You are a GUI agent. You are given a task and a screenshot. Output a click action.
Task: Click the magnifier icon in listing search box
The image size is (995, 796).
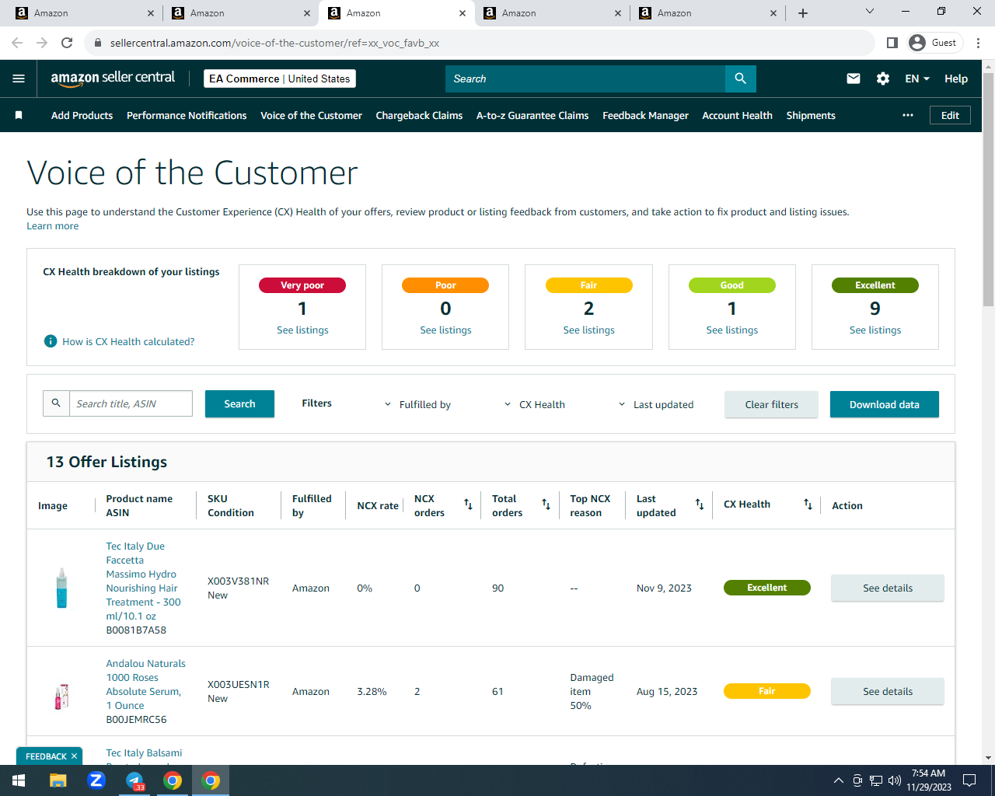[56, 403]
